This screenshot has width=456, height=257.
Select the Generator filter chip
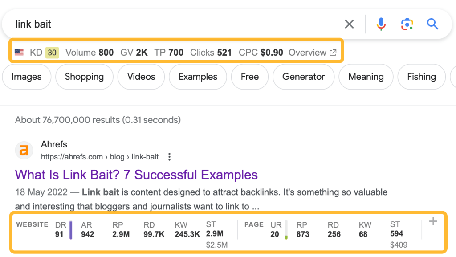[303, 77]
